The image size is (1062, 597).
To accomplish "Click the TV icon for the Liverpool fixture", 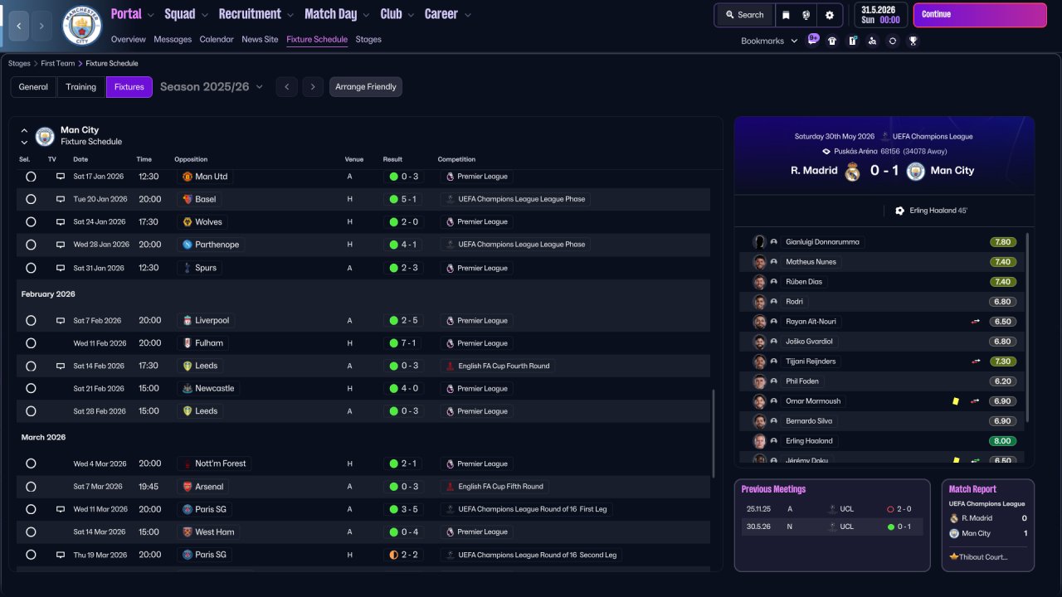I will coord(60,320).
